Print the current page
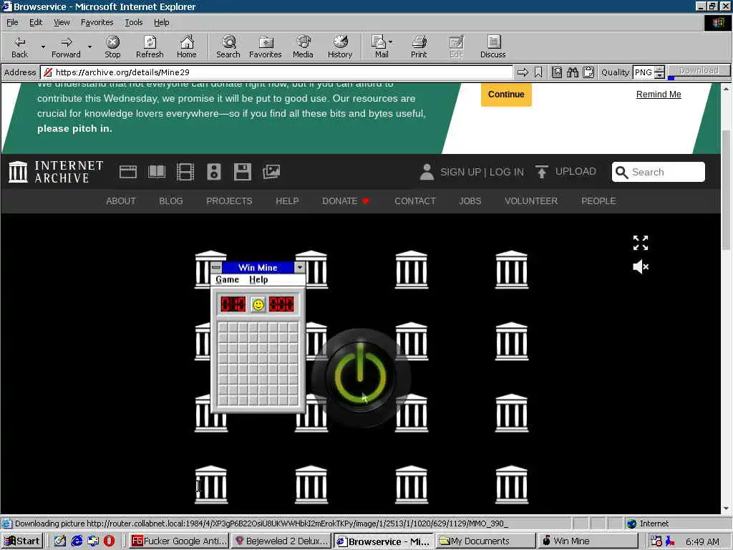Viewport: 733px width, 550px height. click(419, 47)
